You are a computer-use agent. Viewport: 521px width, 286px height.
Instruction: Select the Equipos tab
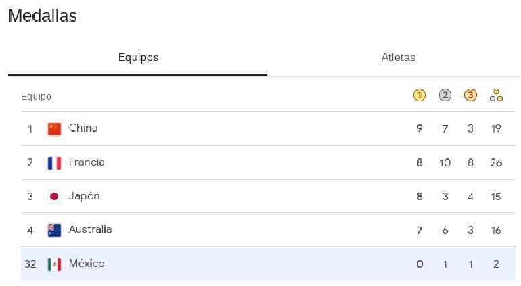point(138,57)
